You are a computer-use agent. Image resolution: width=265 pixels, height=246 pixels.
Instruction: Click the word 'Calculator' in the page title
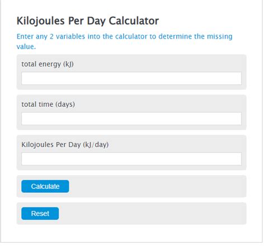[134, 21]
